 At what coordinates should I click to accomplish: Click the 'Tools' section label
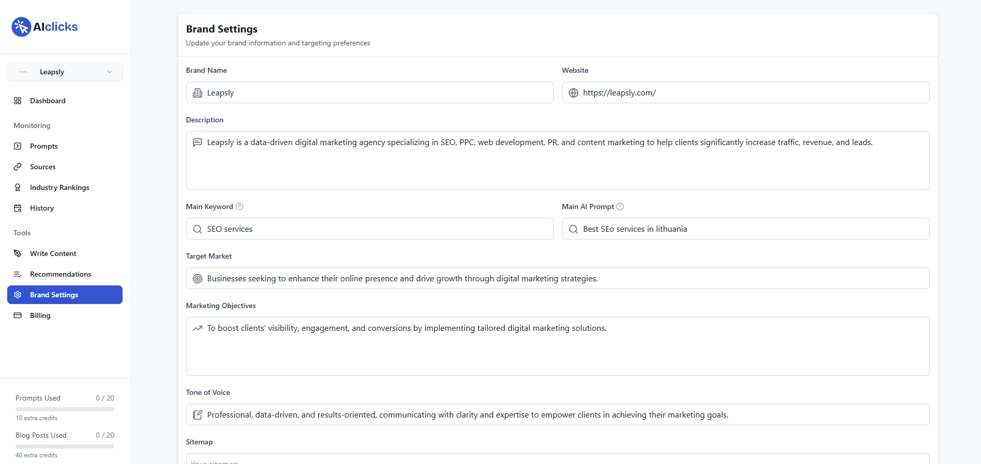22,233
